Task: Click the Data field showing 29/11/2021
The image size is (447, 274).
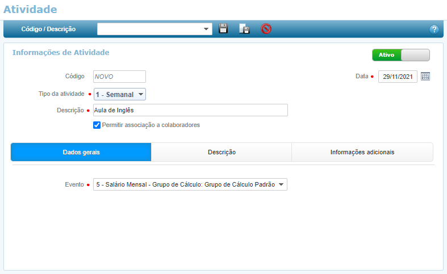Action: point(398,77)
